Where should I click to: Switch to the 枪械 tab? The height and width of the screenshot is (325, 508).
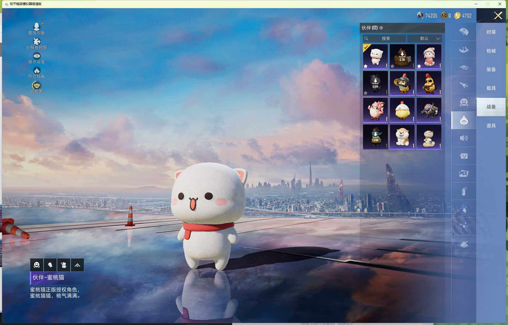click(x=491, y=51)
